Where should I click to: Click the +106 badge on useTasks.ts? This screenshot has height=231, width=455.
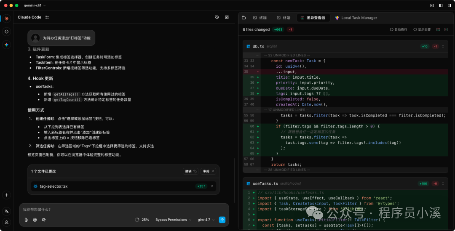423,183
